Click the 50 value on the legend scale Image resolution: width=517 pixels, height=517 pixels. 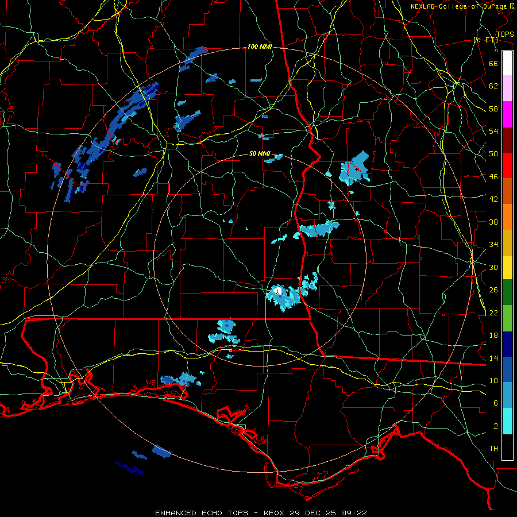[x=493, y=154]
